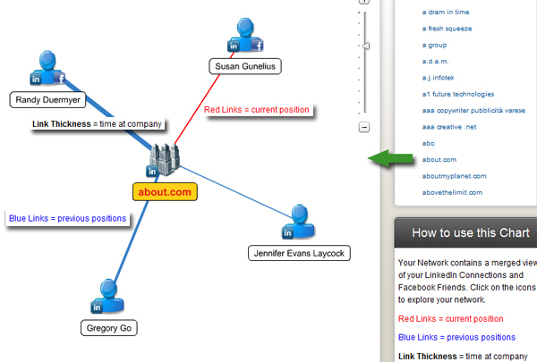
Task: Click the zoom out minus button
Action: (x=364, y=127)
